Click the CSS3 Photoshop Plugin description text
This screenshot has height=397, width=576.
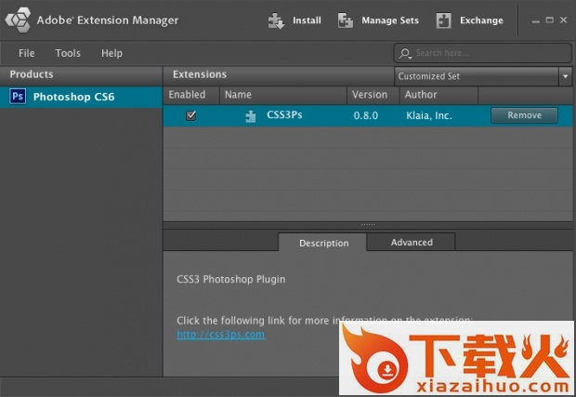tap(231, 279)
